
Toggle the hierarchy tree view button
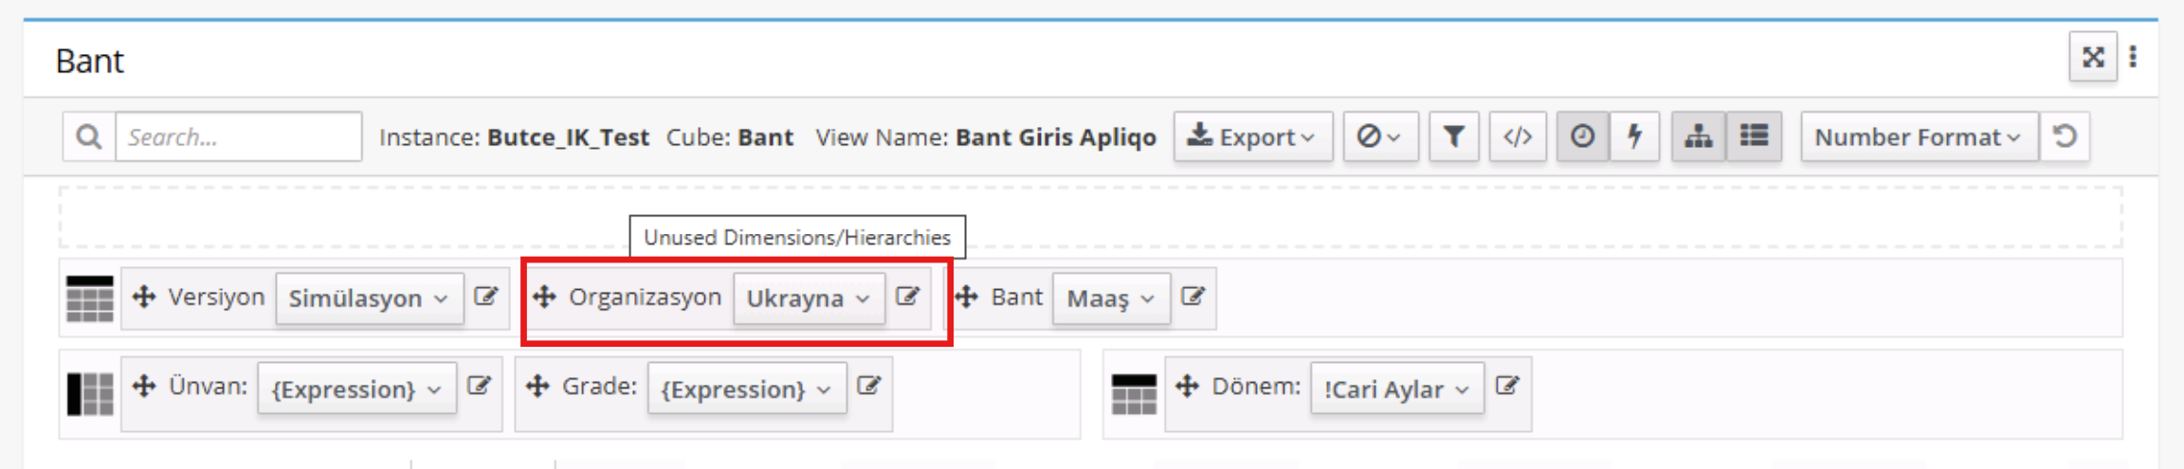[x=1698, y=137]
